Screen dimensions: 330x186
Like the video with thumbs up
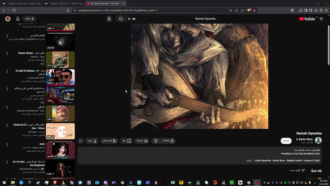pos(169,141)
